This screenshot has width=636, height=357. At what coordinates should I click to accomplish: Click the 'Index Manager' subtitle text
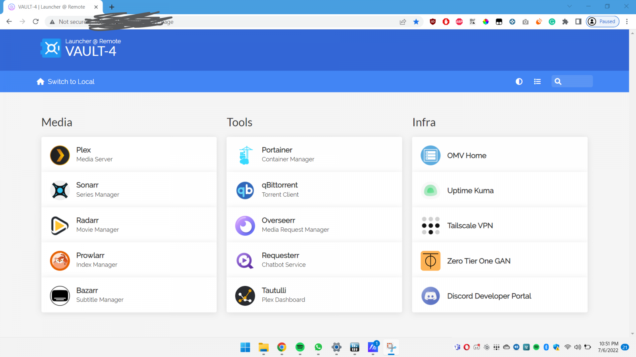pos(97,265)
